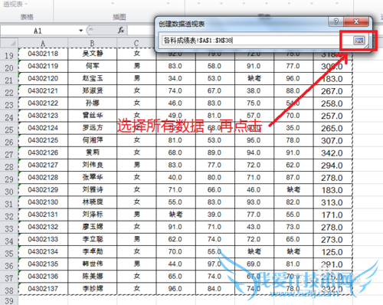Viewport: 383px width, 305px height.
Task: Click total score cell 307.0
Action: (332, 141)
